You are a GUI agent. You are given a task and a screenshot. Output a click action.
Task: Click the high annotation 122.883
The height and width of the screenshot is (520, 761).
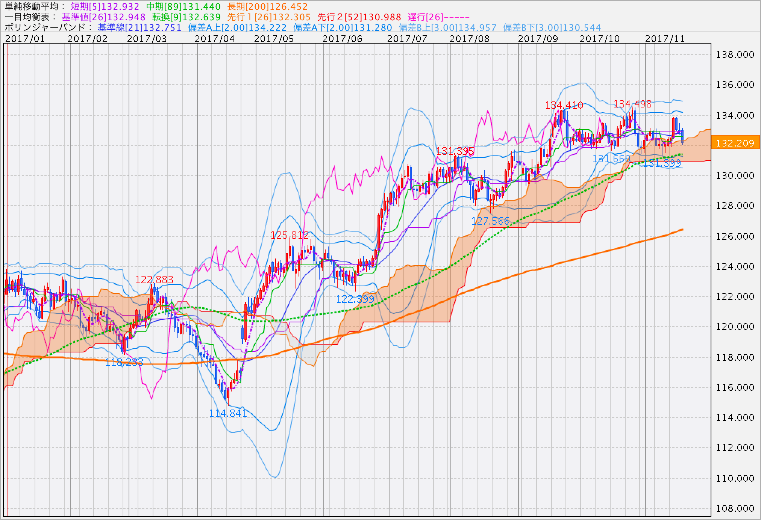154,280
